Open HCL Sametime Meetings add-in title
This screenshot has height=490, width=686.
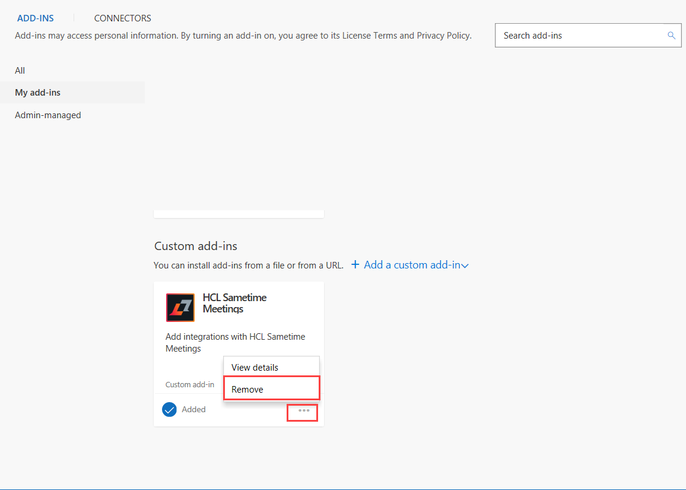[234, 303]
